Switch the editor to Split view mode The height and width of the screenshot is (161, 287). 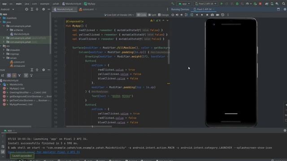click(152, 15)
